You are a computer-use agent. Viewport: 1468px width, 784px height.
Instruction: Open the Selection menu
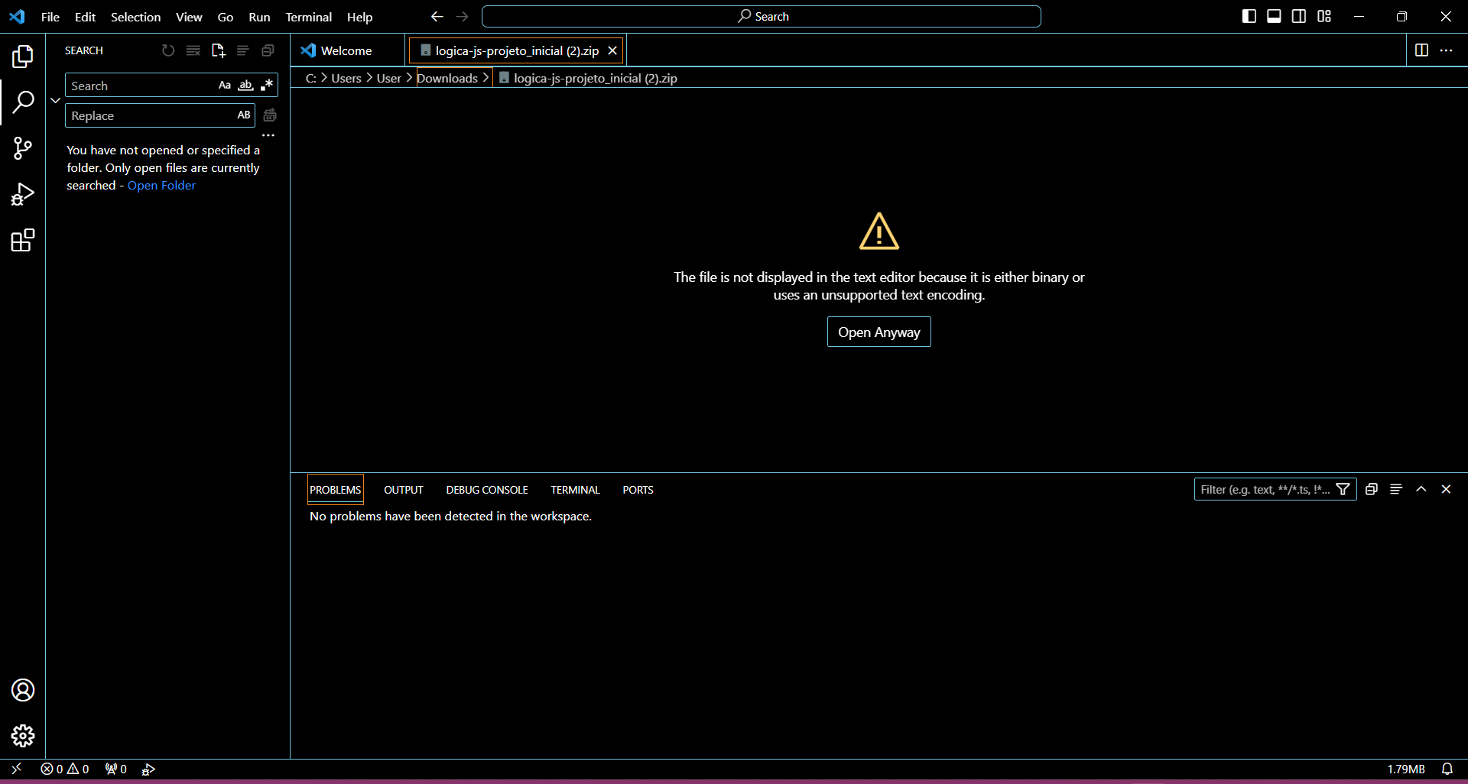click(135, 17)
